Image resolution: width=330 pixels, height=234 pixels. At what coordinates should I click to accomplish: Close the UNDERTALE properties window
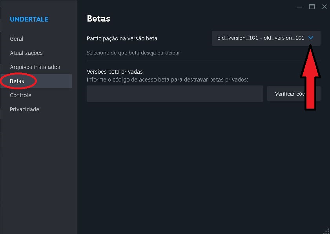pyautogui.click(x=324, y=7)
